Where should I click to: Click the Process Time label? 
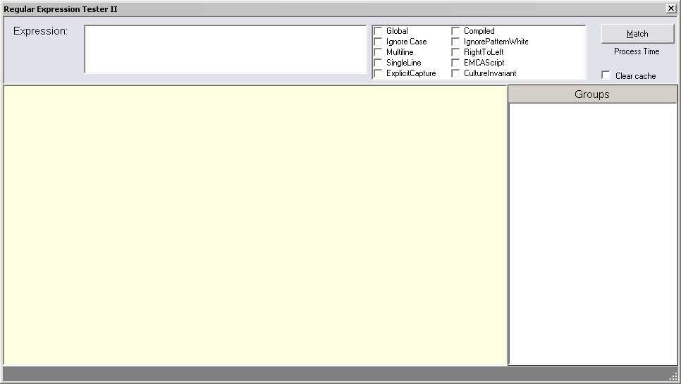[637, 51]
